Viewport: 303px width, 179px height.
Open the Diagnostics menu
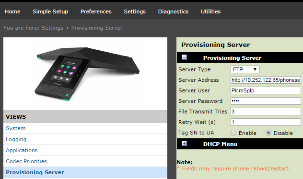(174, 11)
